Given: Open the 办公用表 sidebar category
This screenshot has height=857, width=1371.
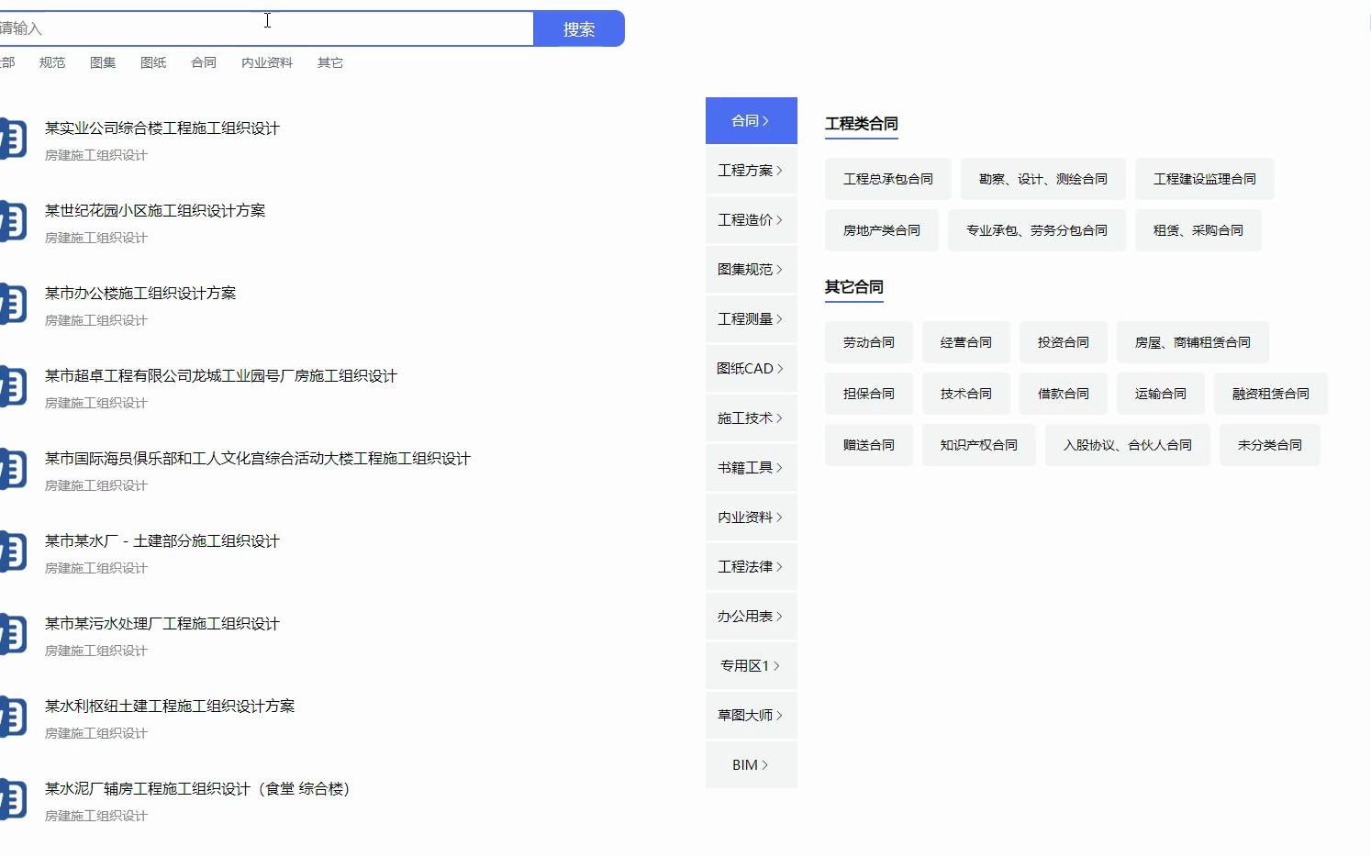Looking at the screenshot, I should point(752,617).
